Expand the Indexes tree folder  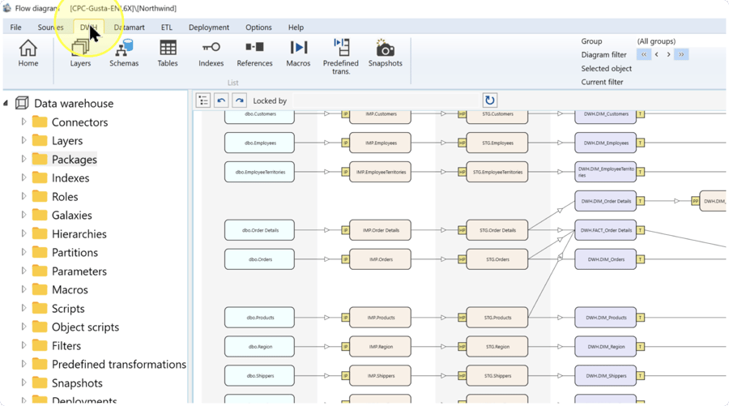tap(23, 177)
